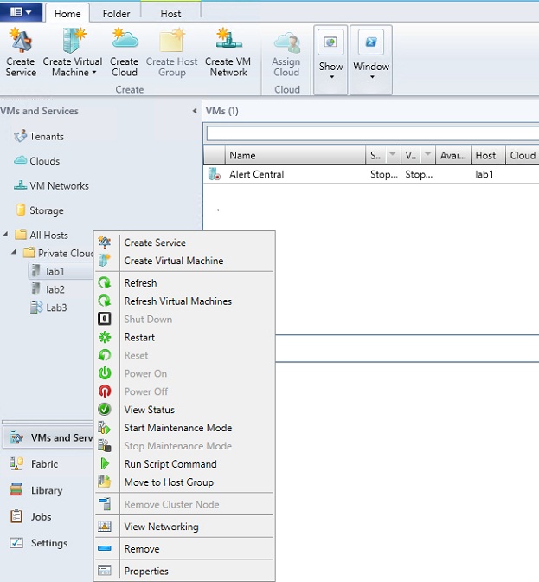
Task: Collapse the VMs and Services pane arrow
Action: [x=195, y=111]
